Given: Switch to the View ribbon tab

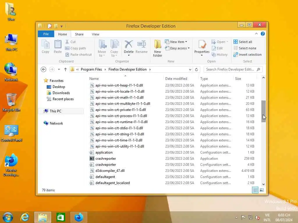Looking at the screenshot, I should pos(95,34).
